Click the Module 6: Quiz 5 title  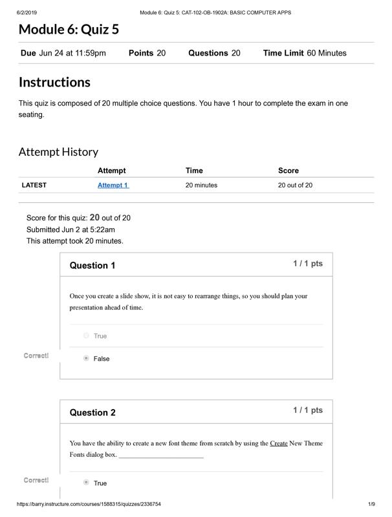pyautogui.click(x=69, y=29)
